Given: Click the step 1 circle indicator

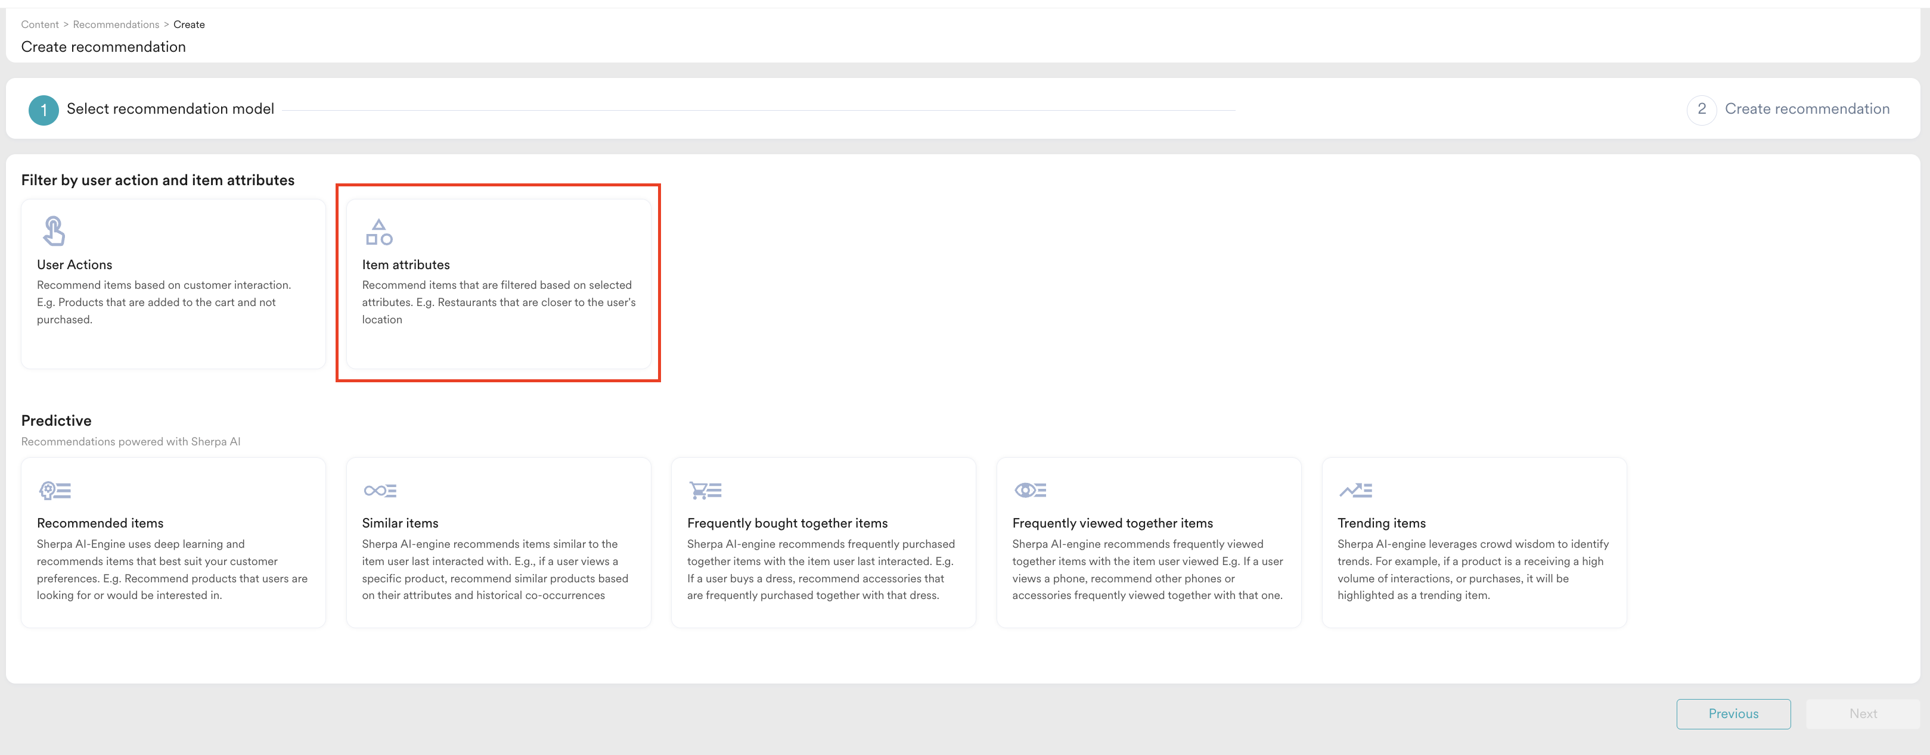Looking at the screenshot, I should 44,110.
